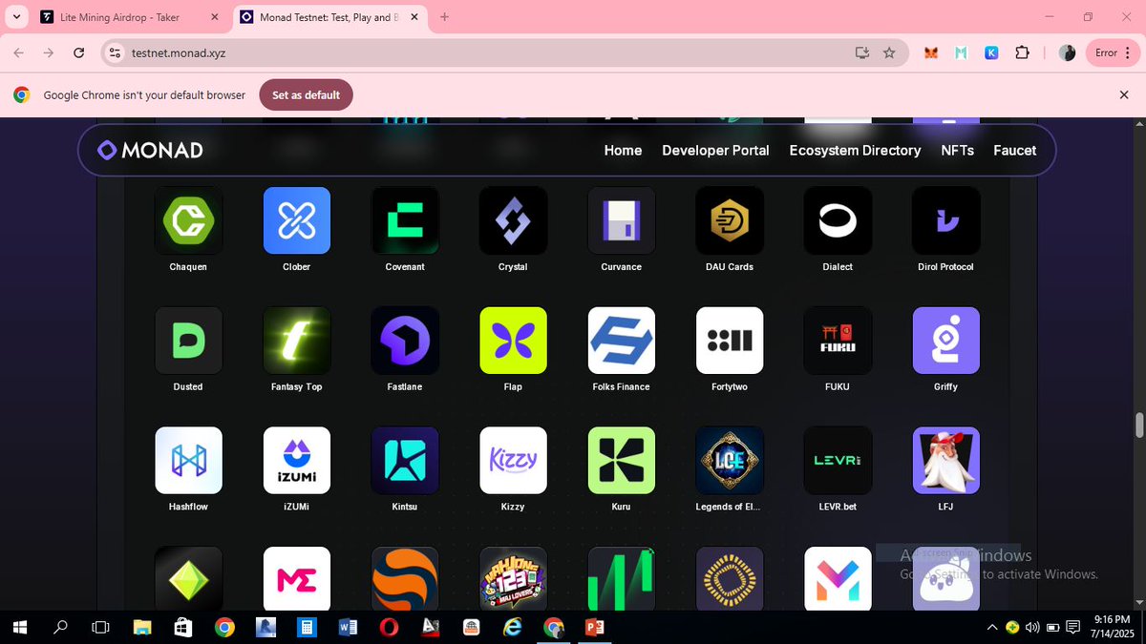Open the blue K extension icon
Image resolution: width=1146 pixels, height=644 pixels.
coord(991,53)
